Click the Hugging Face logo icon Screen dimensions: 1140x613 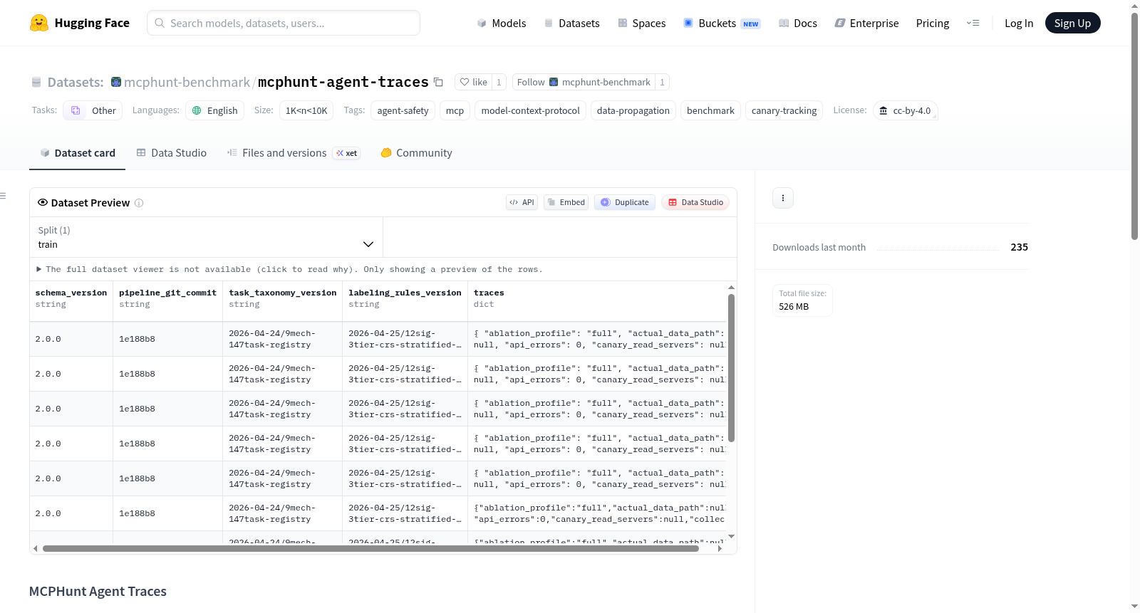click(x=38, y=23)
